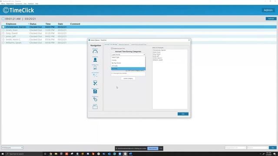Click the TimeClick logo in the header
The width and height of the screenshot is (278, 156).
(18, 10)
